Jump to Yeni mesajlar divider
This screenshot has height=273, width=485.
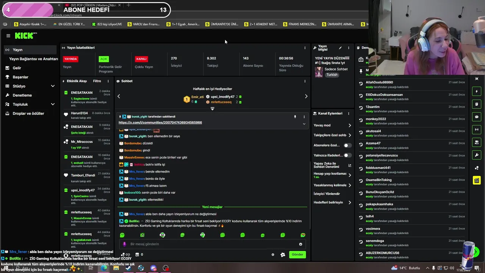click(212, 207)
